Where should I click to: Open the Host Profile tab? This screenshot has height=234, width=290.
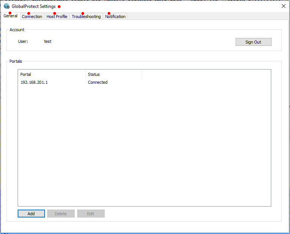coord(57,17)
